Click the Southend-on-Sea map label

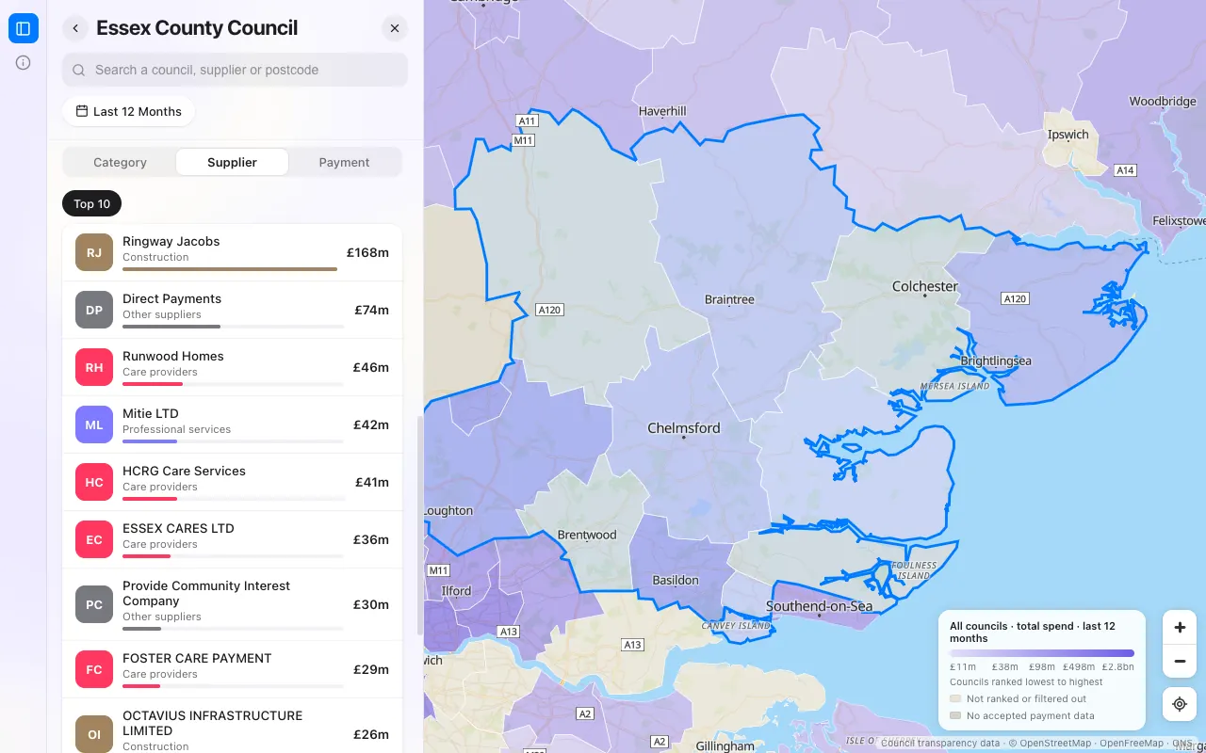(x=820, y=606)
